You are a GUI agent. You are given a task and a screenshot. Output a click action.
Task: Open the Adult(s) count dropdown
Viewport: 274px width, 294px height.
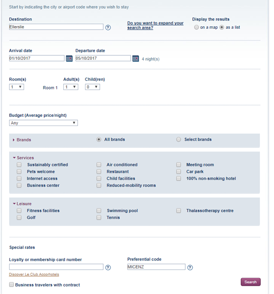click(x=71, y=87)
